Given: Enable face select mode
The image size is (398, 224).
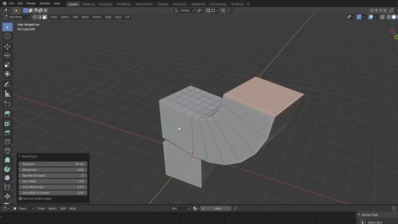Looking at the screenshot, I should coord(45,17).
